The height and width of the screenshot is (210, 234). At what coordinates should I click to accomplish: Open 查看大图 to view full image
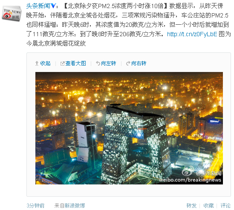coord(76,63)
